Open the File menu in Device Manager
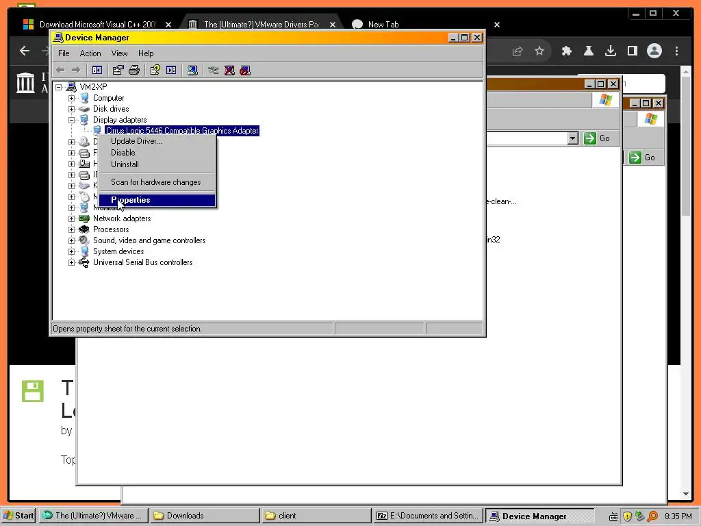Viewport: 701px width, 526px height. 64,53
